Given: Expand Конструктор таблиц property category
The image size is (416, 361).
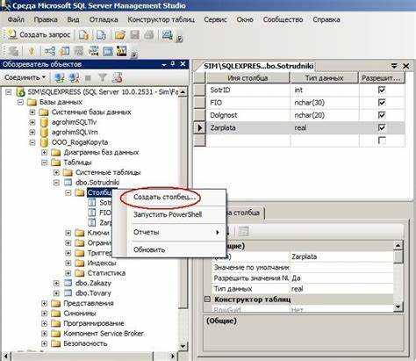Looking at the screenshot, I should [207, 300].
